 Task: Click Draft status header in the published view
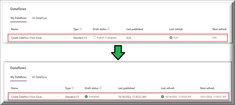click(x=92, y=88)
